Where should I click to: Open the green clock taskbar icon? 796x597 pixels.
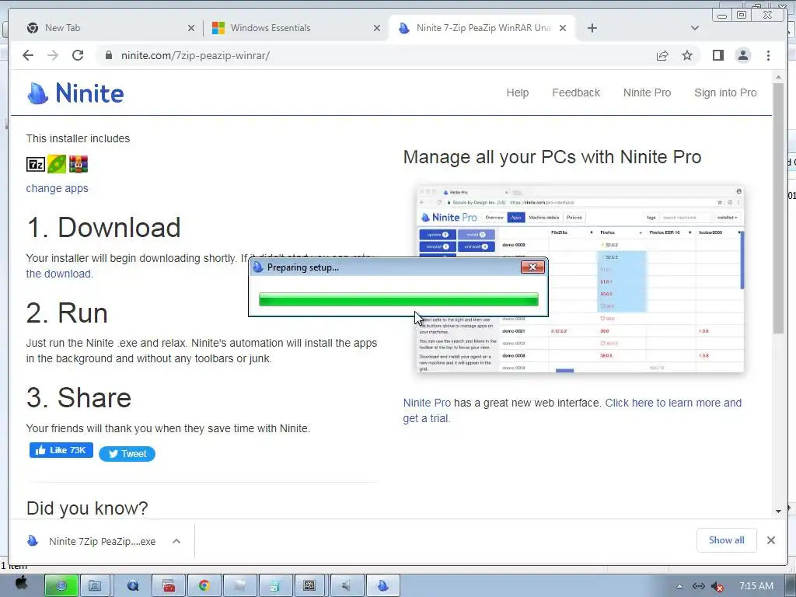pyautogui.click(x=61, y=586)
